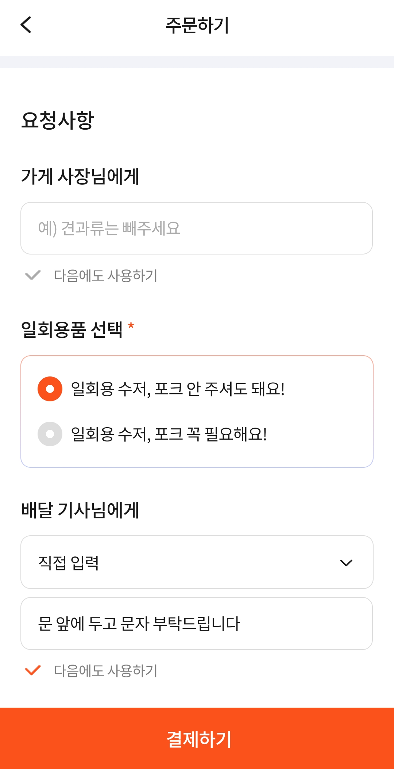The image size is (394, 769).
Task: Click '다음에도 사용하기' text under store request
Action: [x=105, y=276]
